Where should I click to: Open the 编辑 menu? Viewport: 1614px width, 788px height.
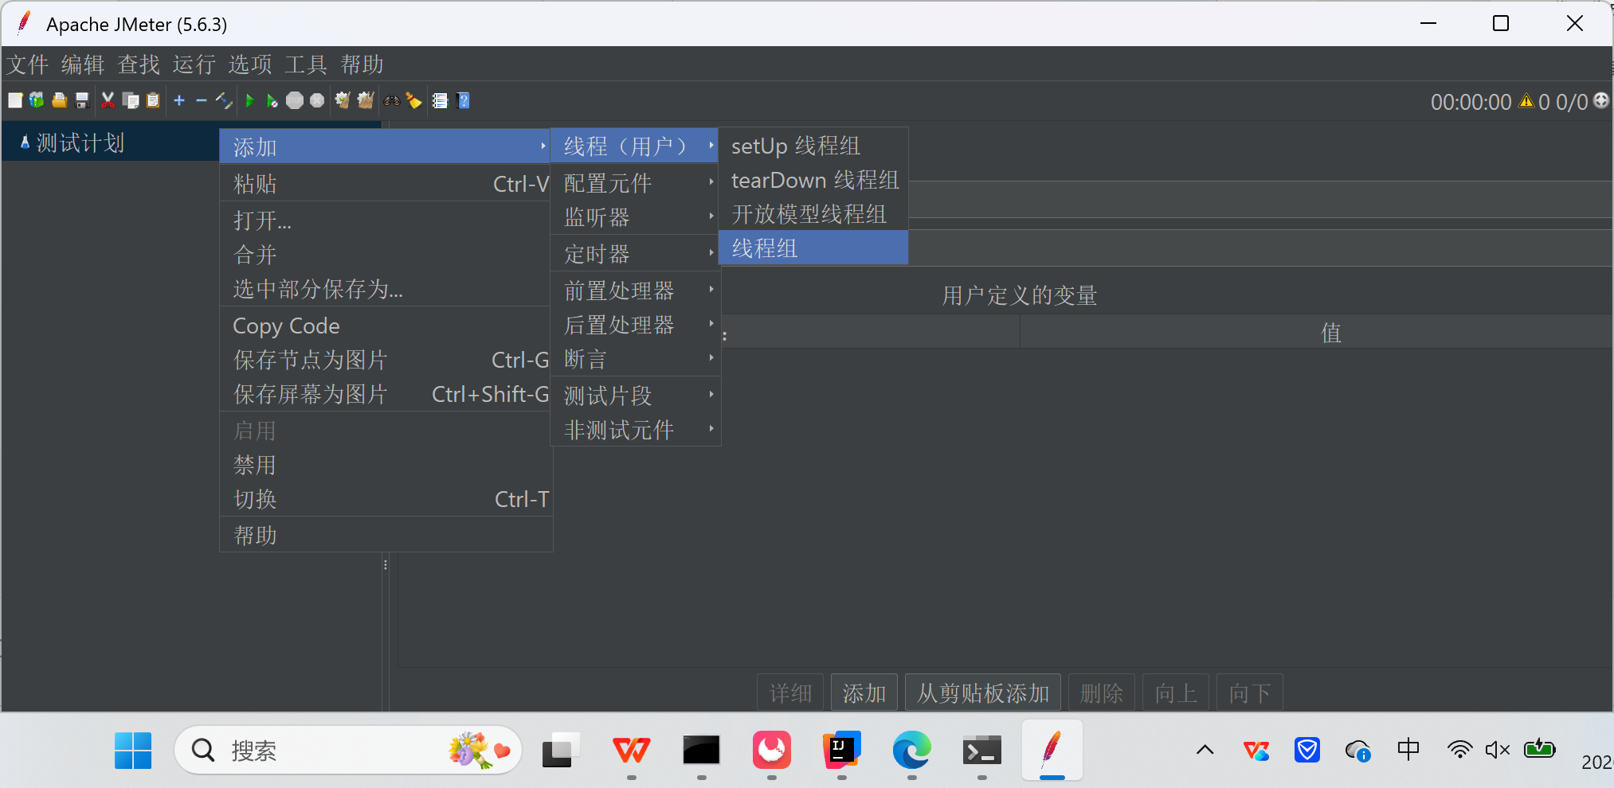(x=83, y=64)
